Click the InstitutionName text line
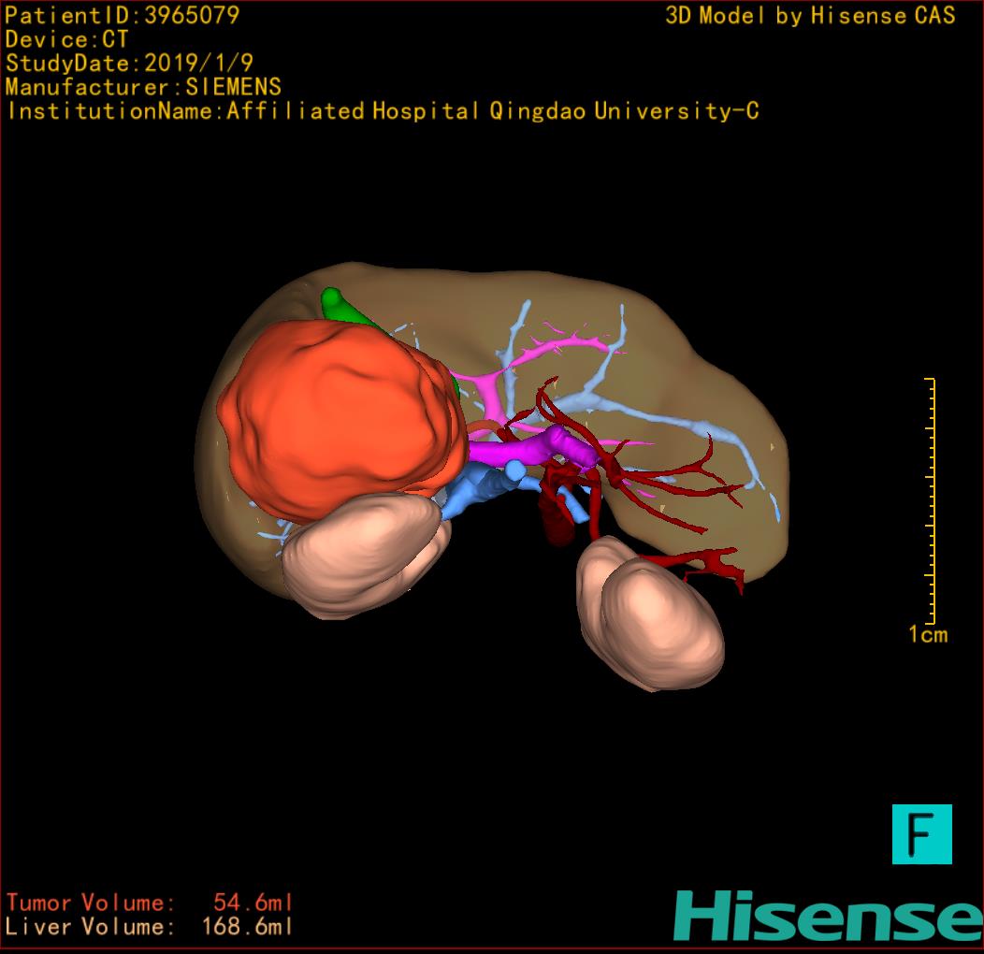This screenshot has width=984, height=954. coord(382,111)
